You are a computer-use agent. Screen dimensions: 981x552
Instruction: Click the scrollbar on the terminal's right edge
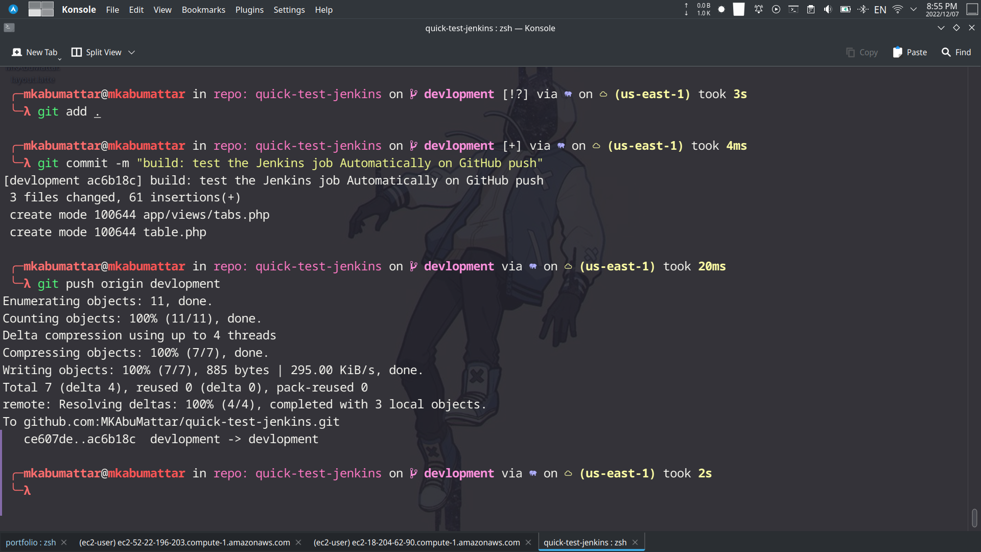click(x=975, y=518)
